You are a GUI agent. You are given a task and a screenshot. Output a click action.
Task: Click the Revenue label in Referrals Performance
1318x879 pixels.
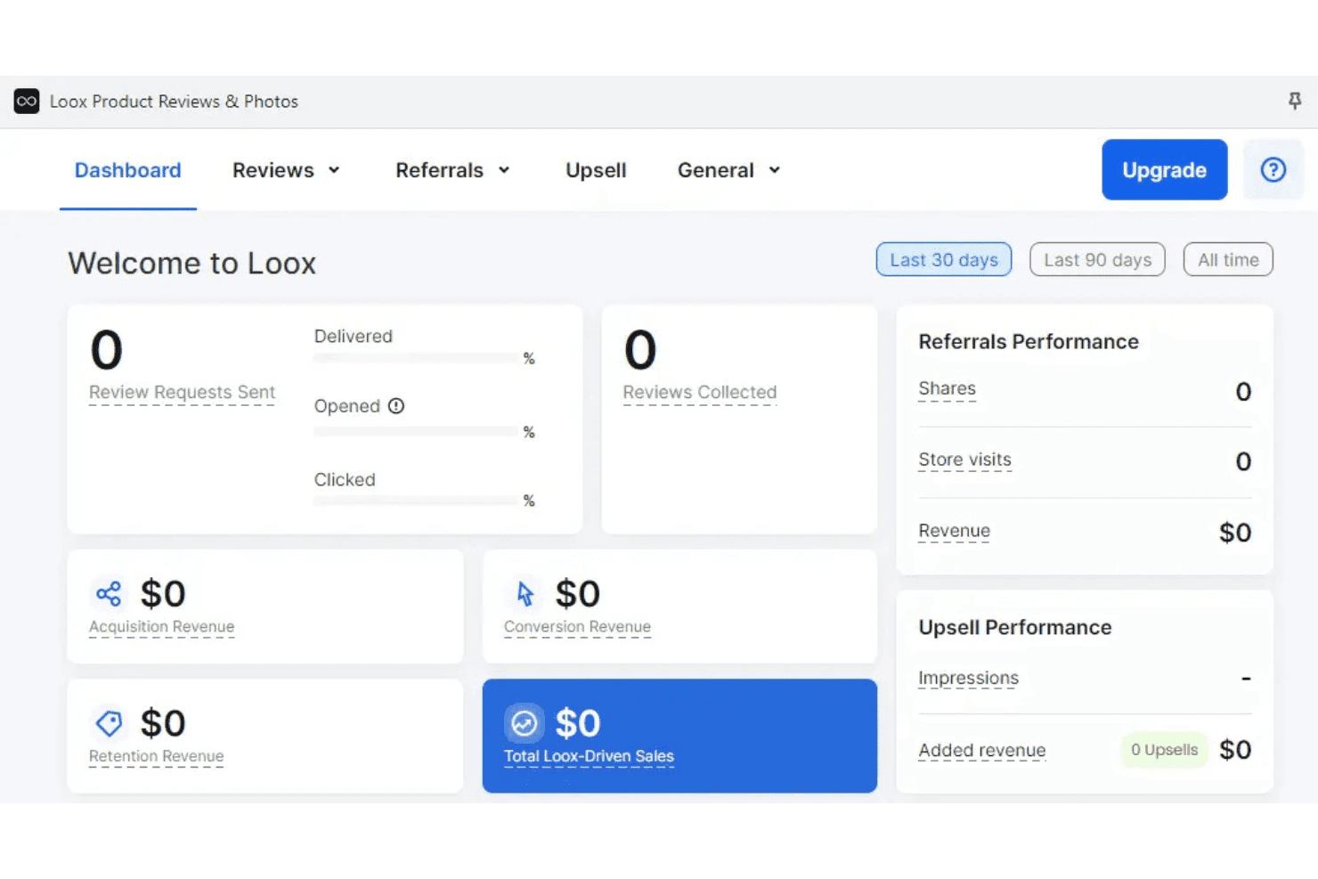click(x=954, y=532)
